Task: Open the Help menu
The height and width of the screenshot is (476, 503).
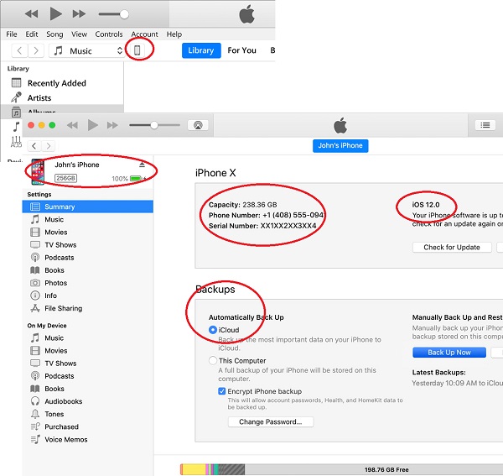Action: point(174,34)
